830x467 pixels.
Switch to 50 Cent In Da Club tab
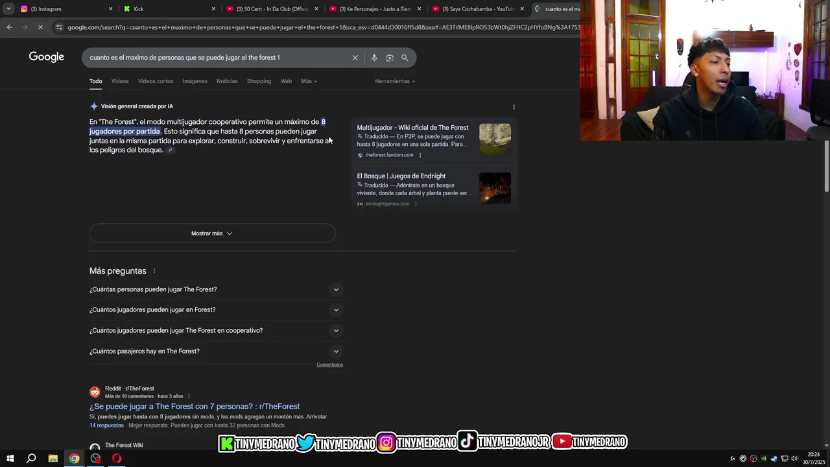click(x=272, y=9)
